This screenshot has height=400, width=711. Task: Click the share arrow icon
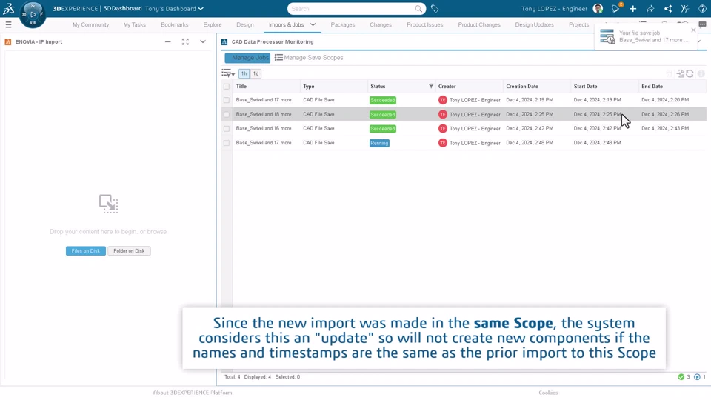pos(650,9)
